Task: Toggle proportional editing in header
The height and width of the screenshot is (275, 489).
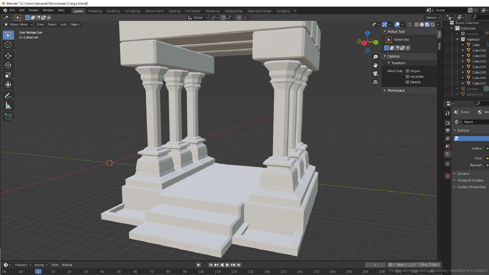Action: pos(239,18)
